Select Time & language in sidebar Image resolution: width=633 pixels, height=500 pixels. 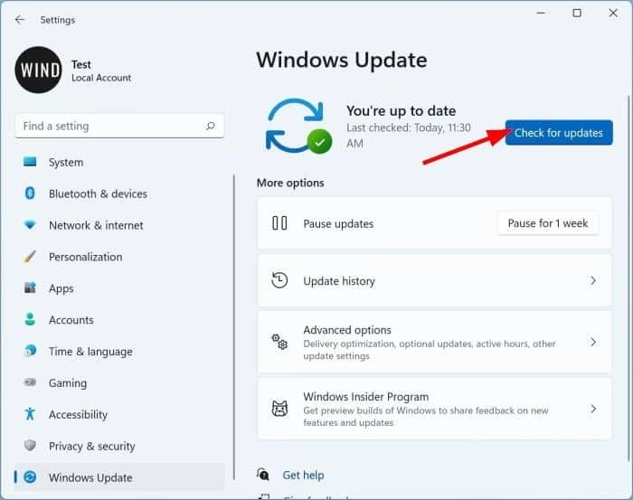click(x=90, y=352)
